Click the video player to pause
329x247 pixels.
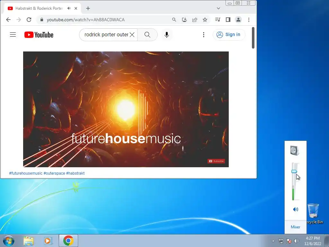tap(126, 109)
